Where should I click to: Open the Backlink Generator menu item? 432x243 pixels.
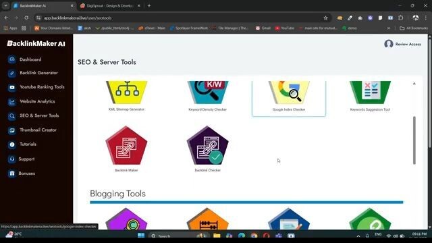[x=39, y=73]
